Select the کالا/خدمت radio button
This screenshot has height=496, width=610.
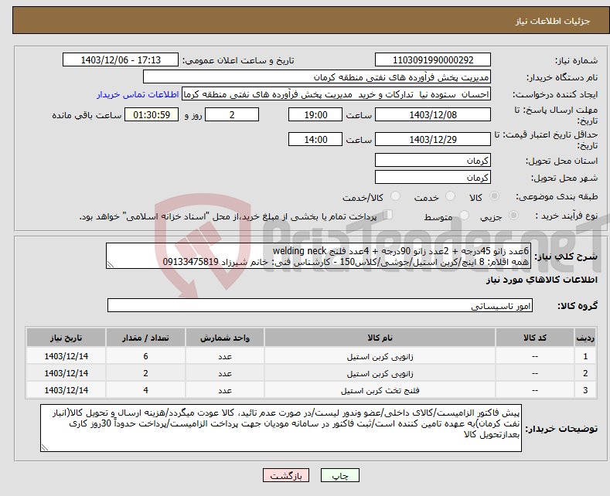(395, 196)
